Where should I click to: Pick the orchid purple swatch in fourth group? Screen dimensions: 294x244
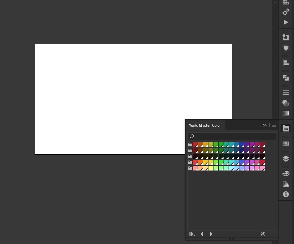(252, 162)
